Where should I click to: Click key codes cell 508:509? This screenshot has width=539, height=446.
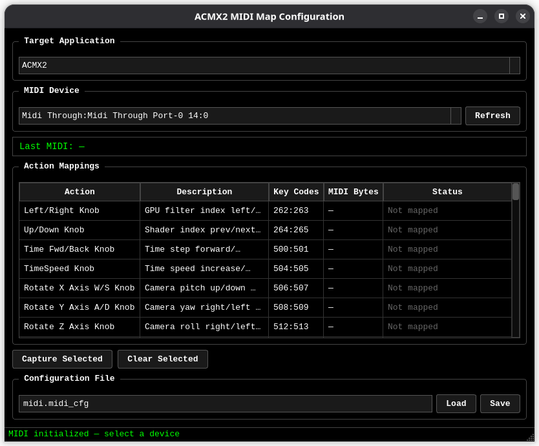[x=296, y=307]
